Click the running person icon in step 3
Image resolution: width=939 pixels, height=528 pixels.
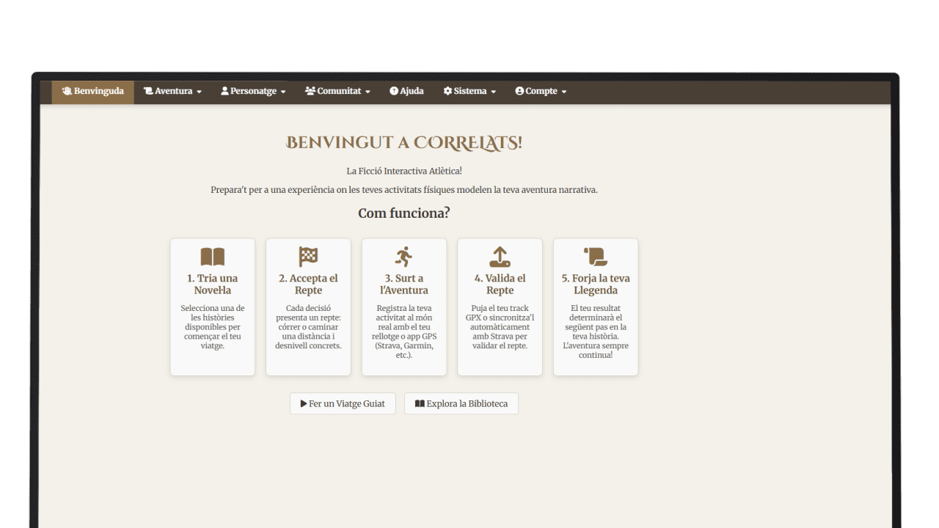(403, 257)
